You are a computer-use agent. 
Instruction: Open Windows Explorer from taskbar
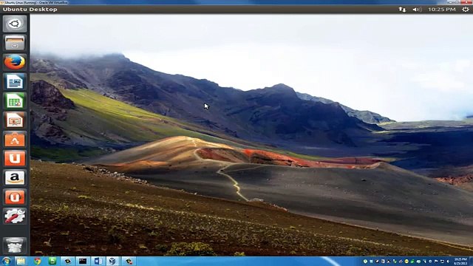21,261
